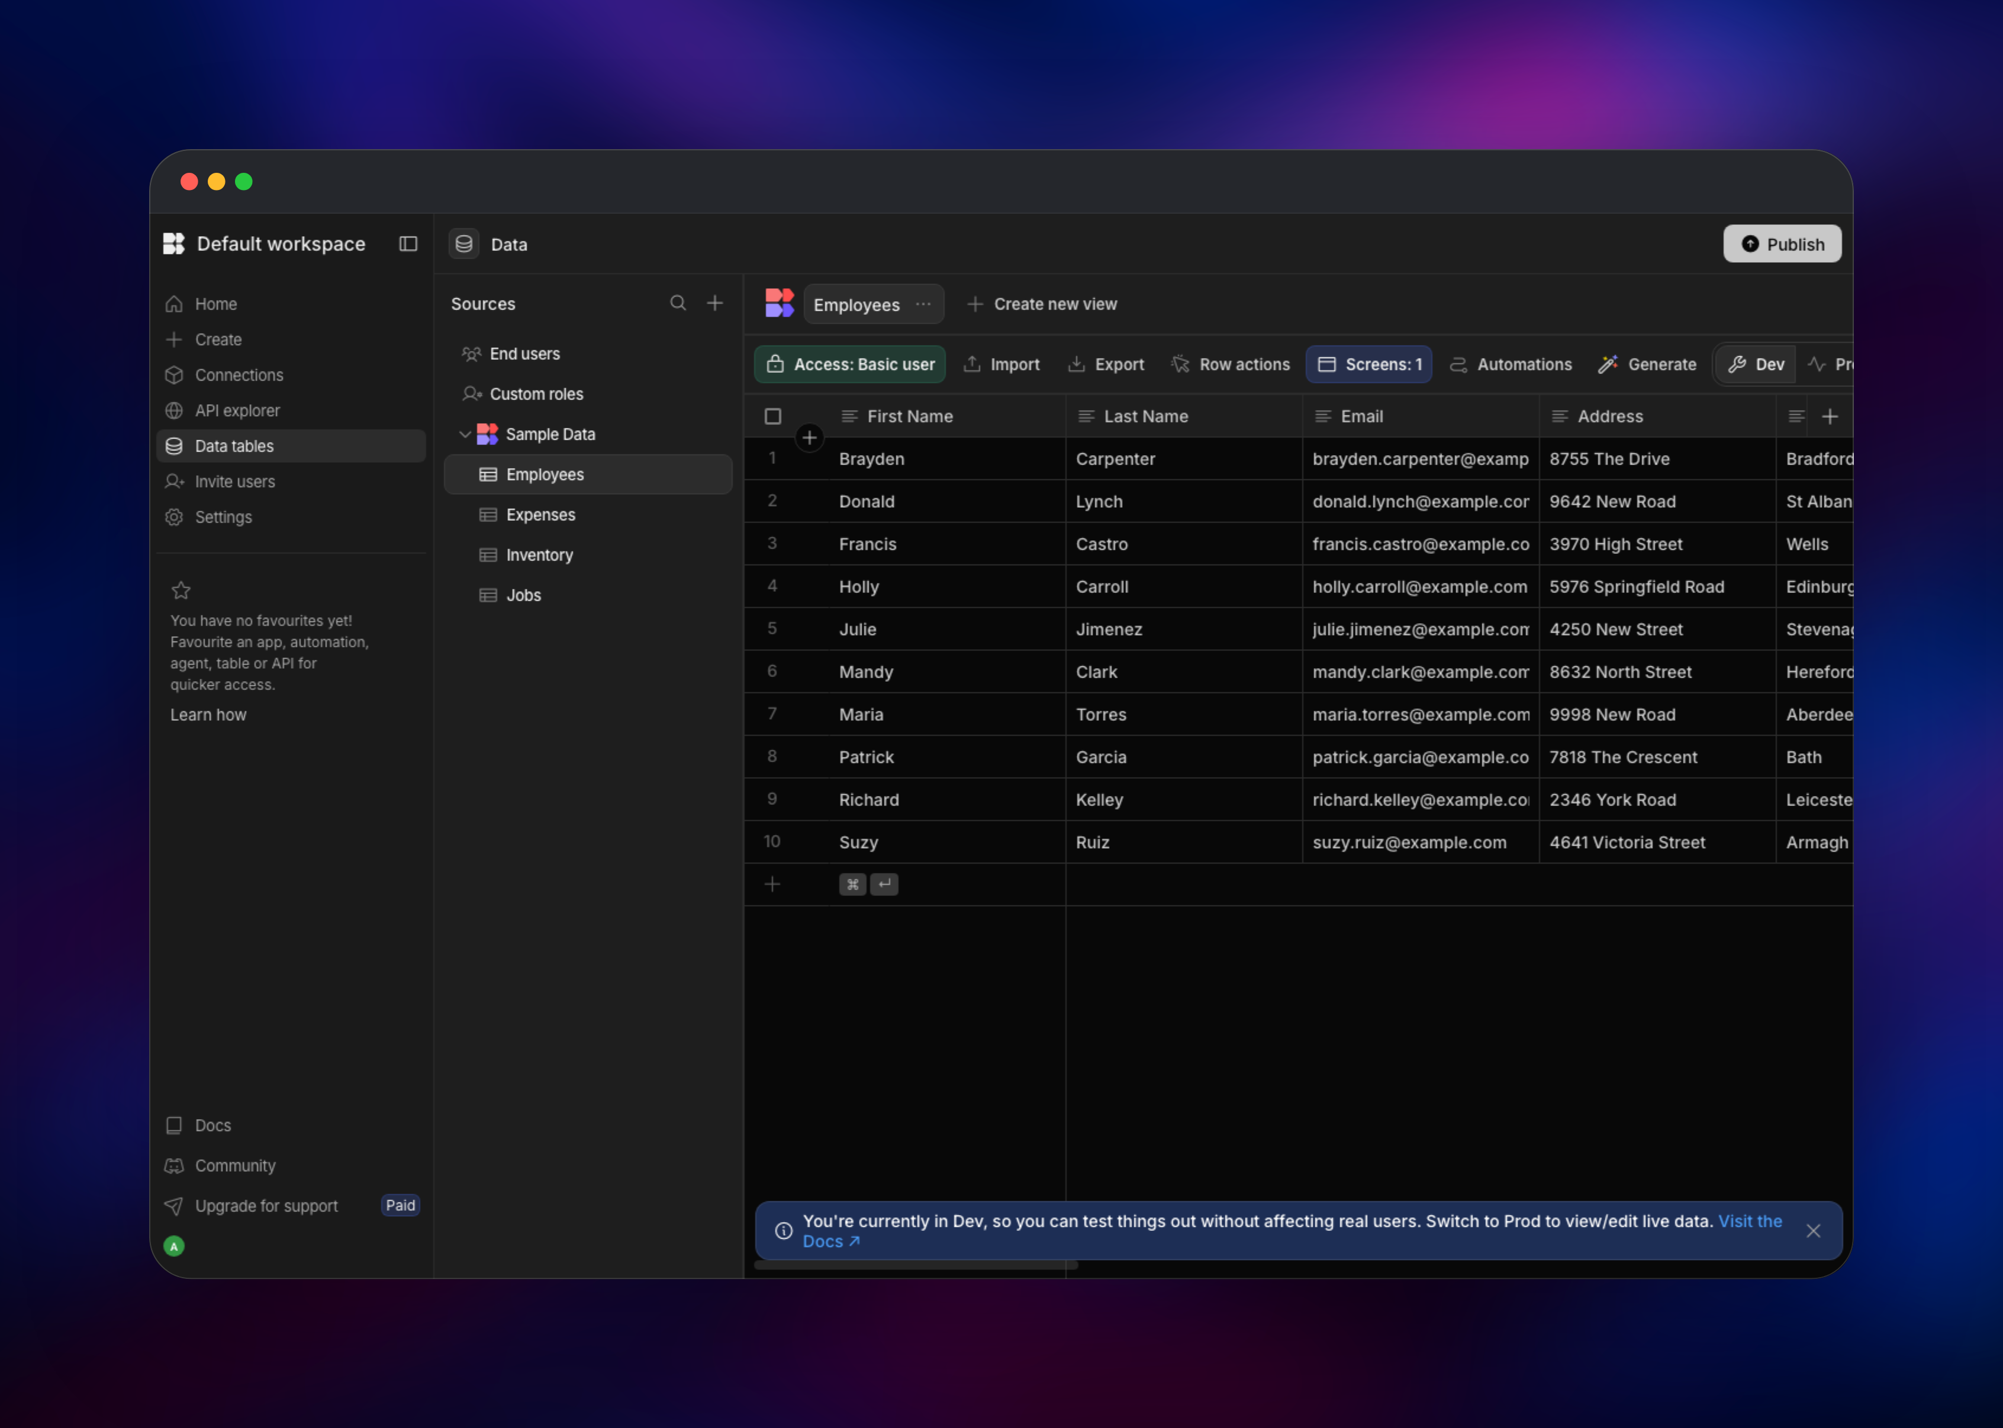Open Email column header menu

tap(1421, 417)
